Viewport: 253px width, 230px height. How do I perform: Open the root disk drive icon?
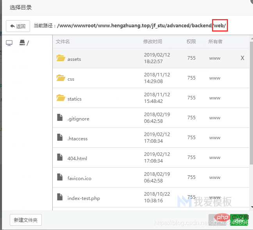click(x=22, y=42)
